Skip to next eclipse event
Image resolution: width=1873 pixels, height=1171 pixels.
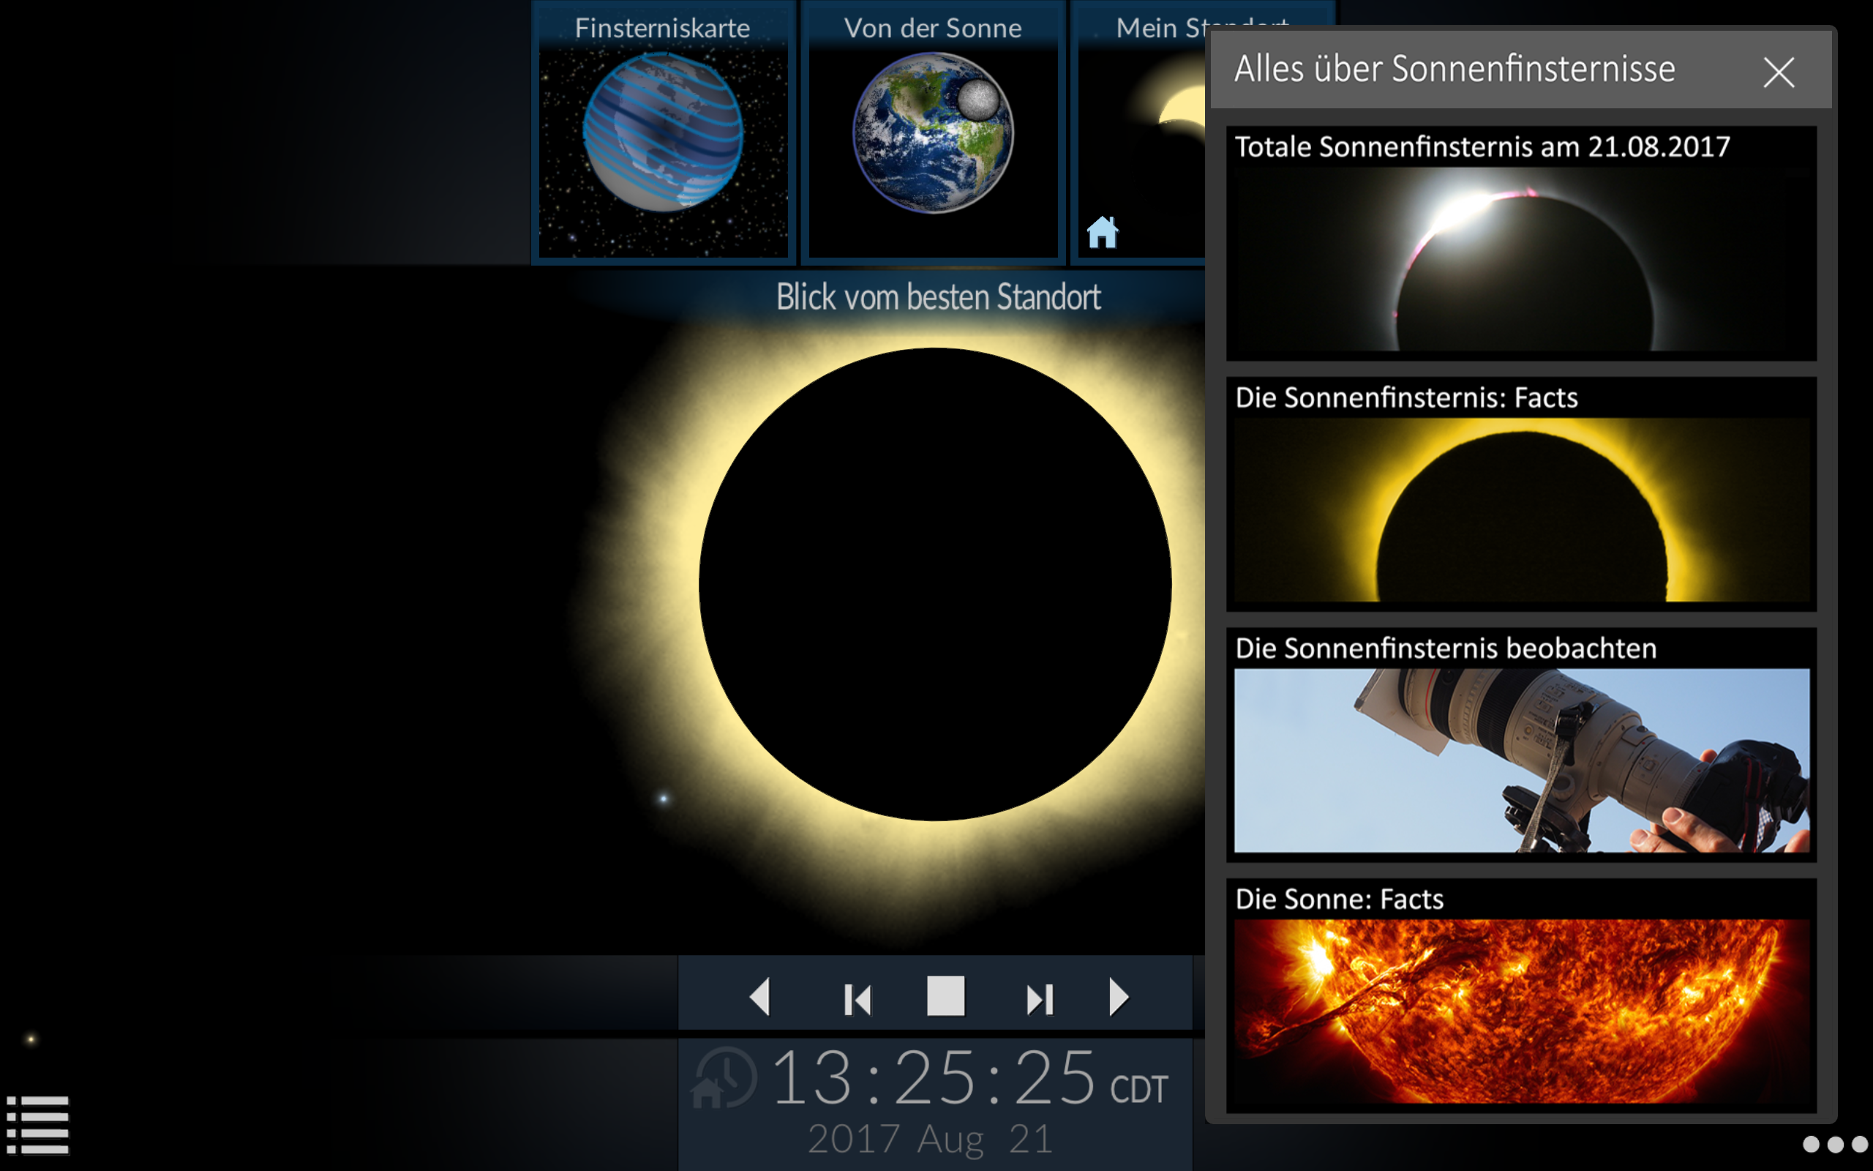point(1040,998)
